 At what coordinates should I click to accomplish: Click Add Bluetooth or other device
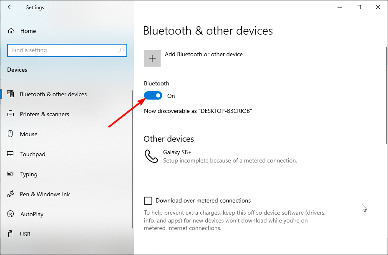[204, 54]
